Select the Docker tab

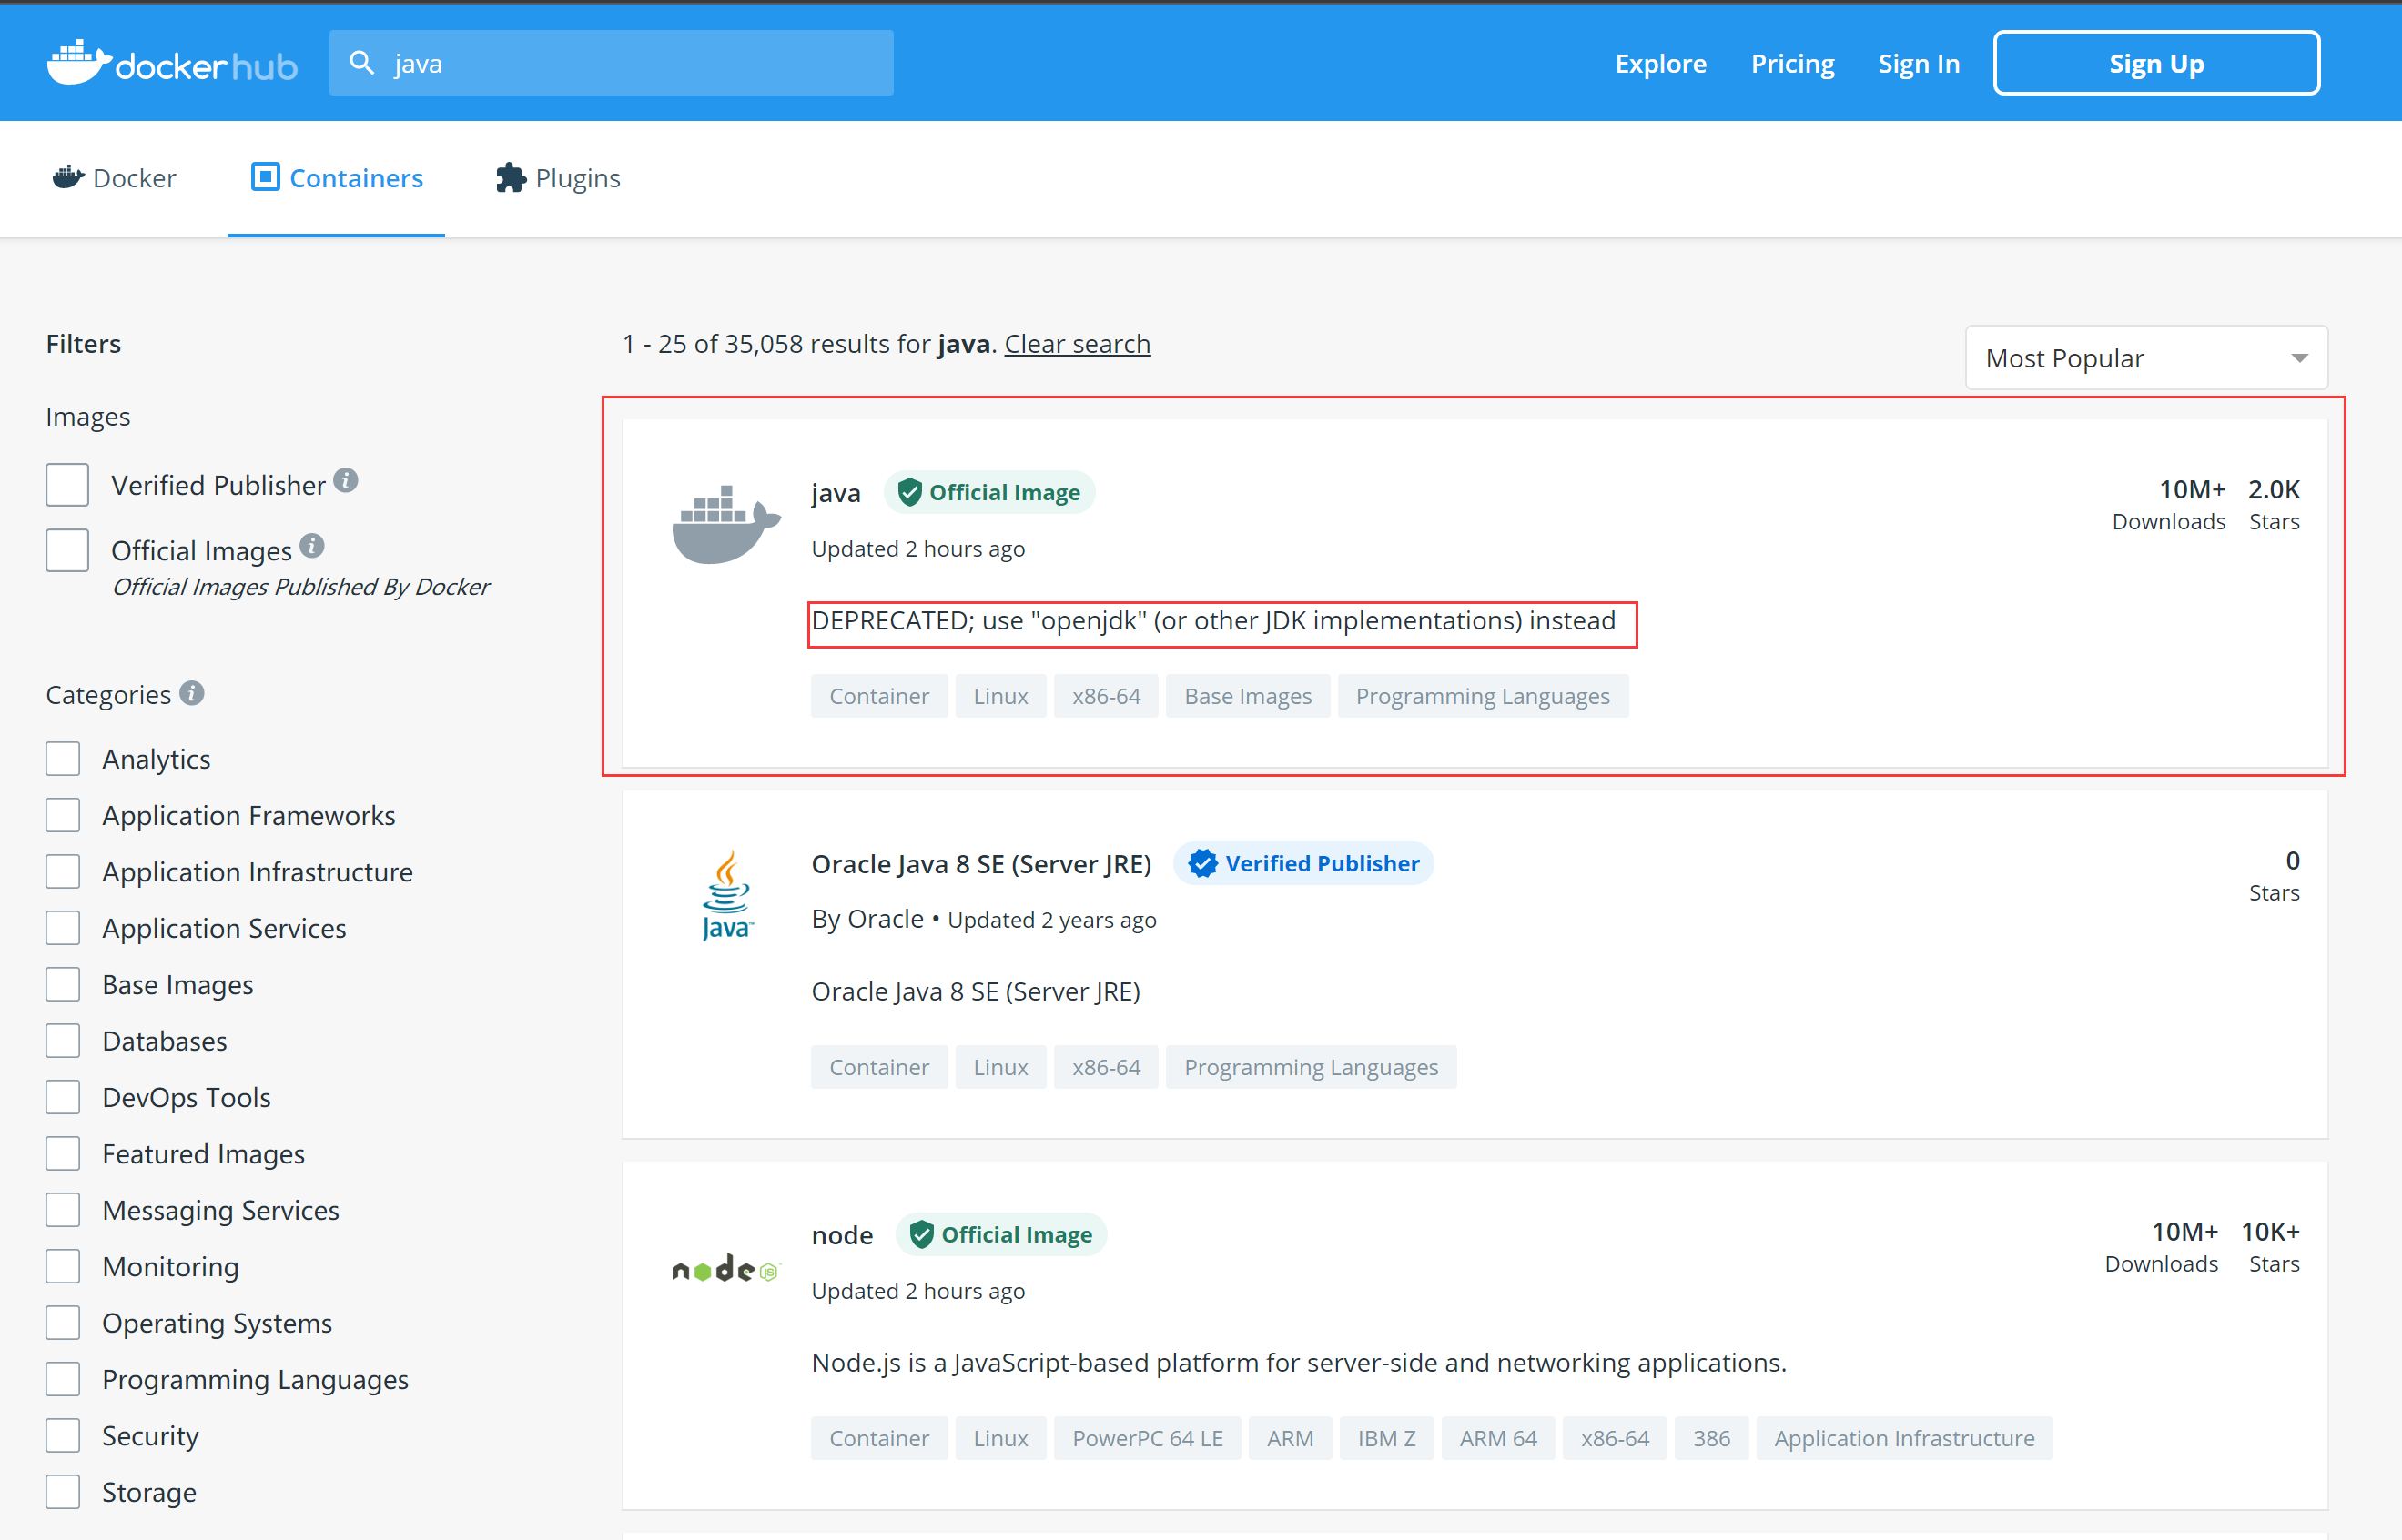coord(114,178)
